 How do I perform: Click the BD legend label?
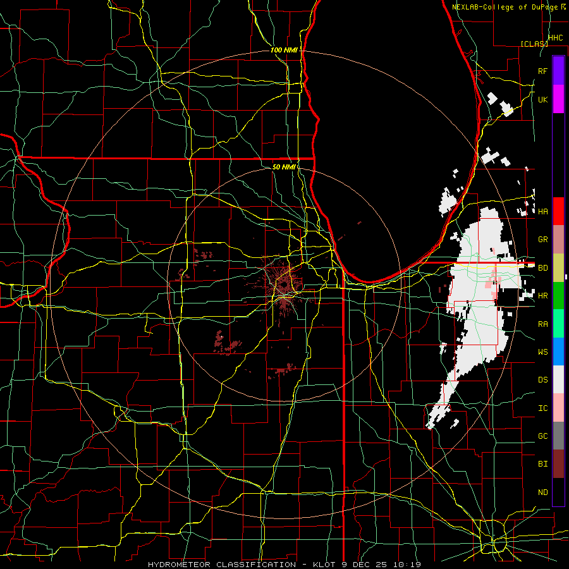coord(542,268)
